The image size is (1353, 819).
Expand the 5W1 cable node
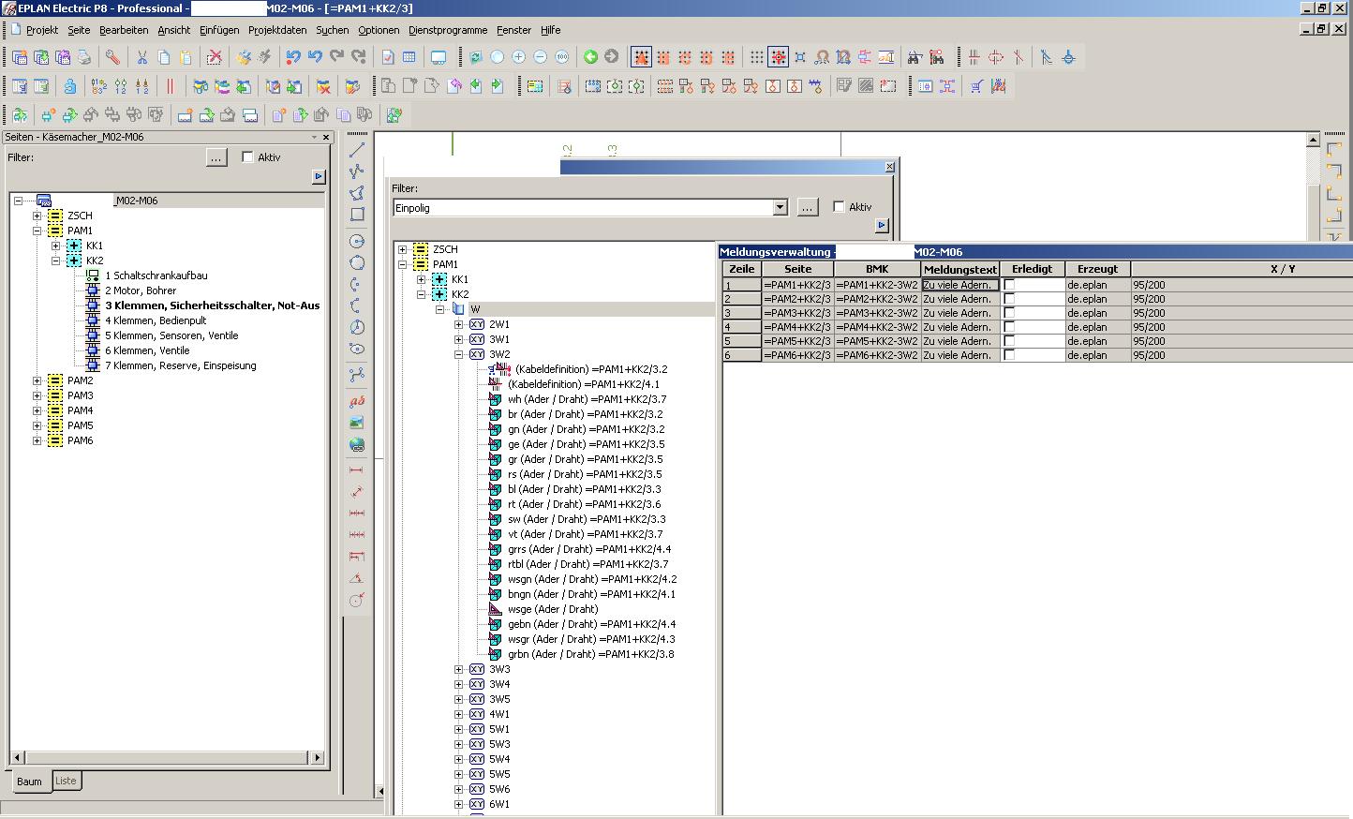[458, 729]
